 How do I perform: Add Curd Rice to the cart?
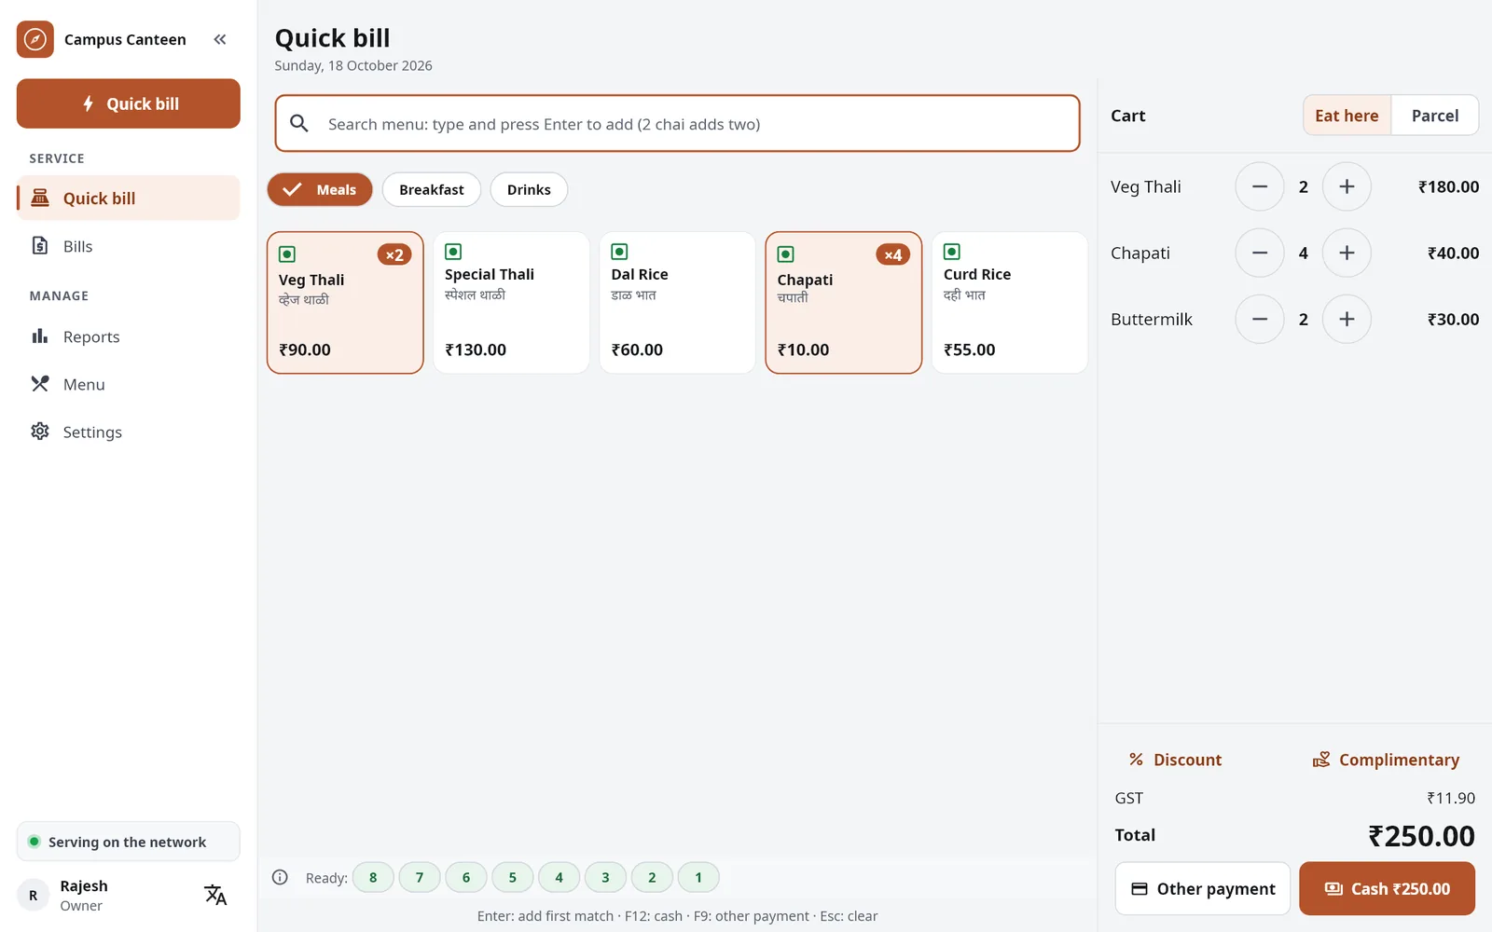(1010, 303)
